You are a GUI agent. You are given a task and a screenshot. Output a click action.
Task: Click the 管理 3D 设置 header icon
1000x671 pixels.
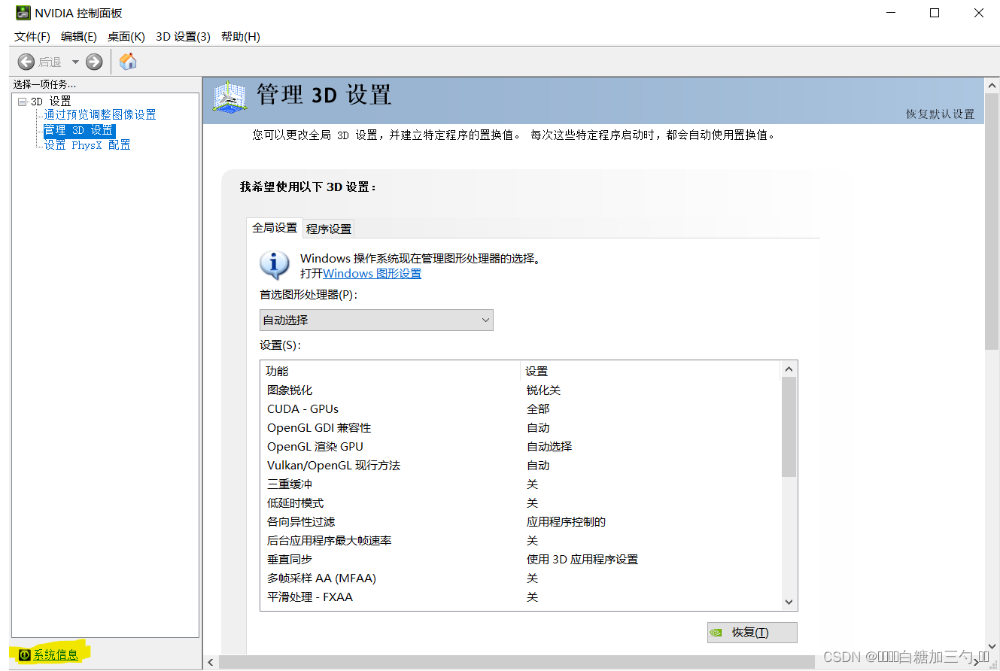tap(229, 97)
